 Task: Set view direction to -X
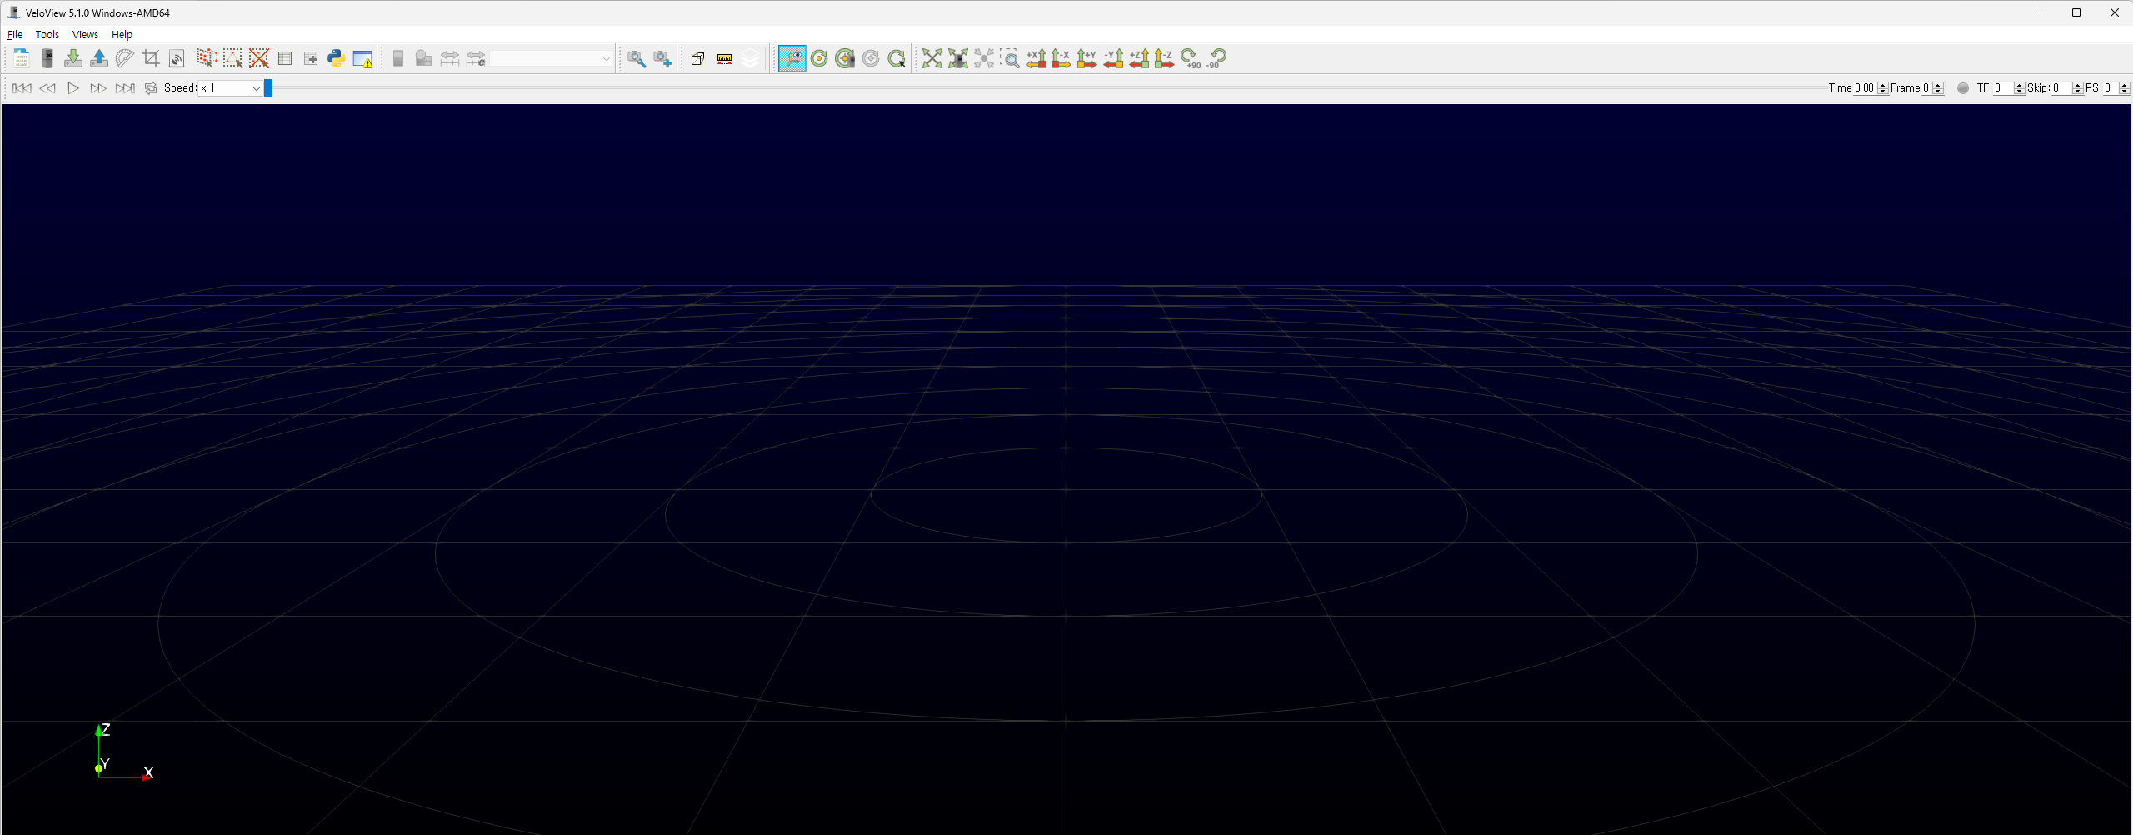(1062, 58)
